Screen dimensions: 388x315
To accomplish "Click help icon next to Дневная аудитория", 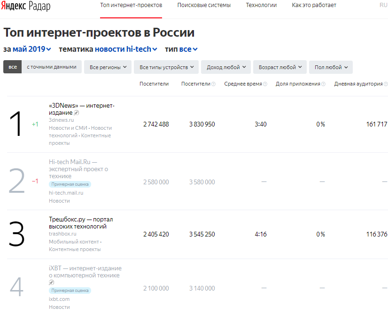I will point(386,84).
